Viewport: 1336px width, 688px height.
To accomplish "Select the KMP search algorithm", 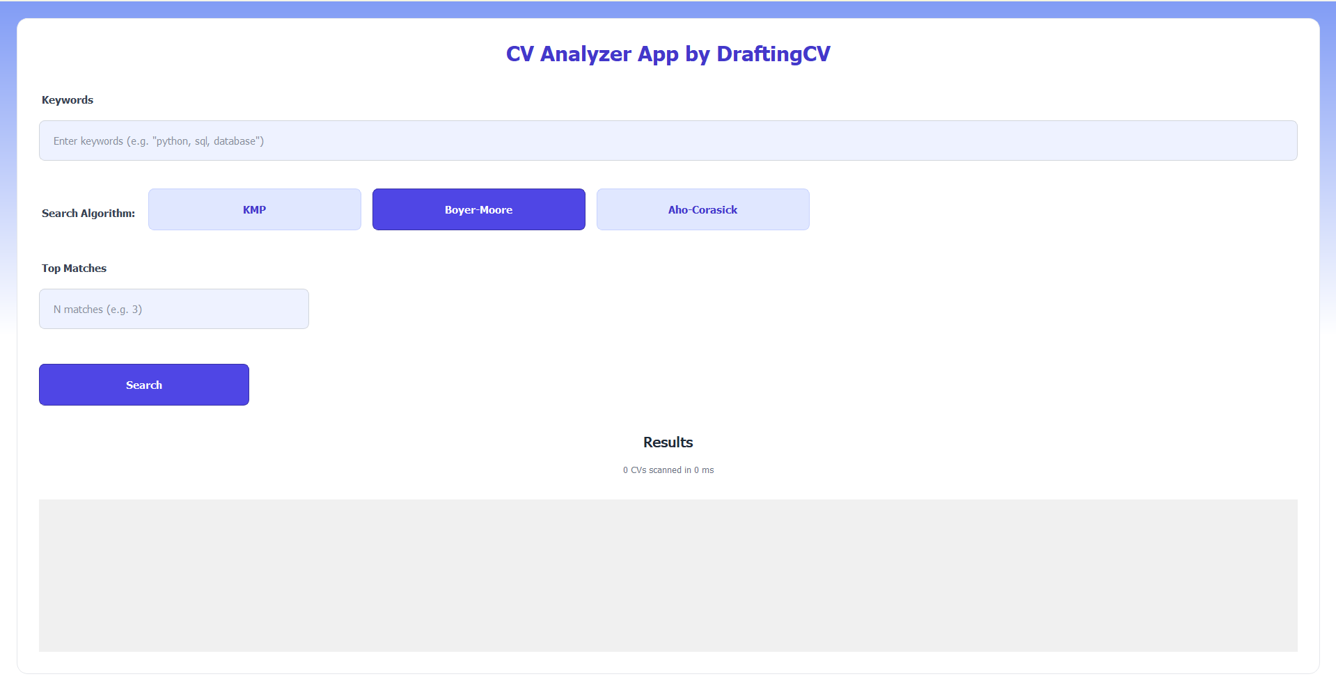I will 254,209.
